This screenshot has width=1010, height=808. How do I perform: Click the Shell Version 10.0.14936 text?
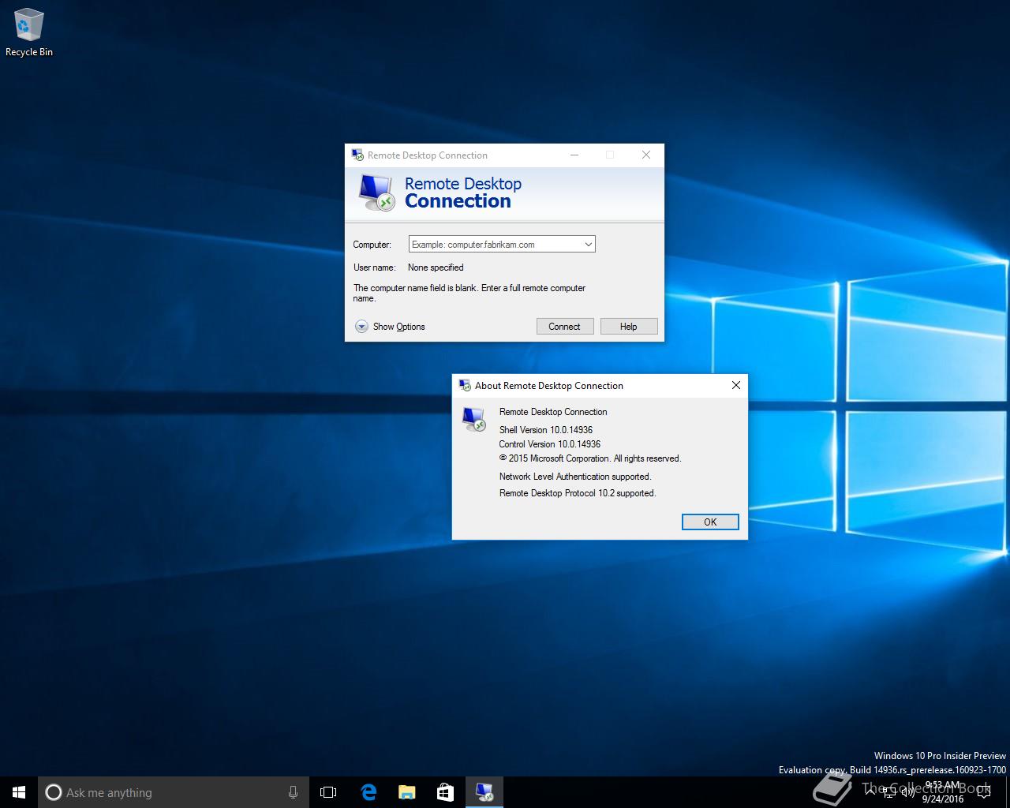coord(546,430)
